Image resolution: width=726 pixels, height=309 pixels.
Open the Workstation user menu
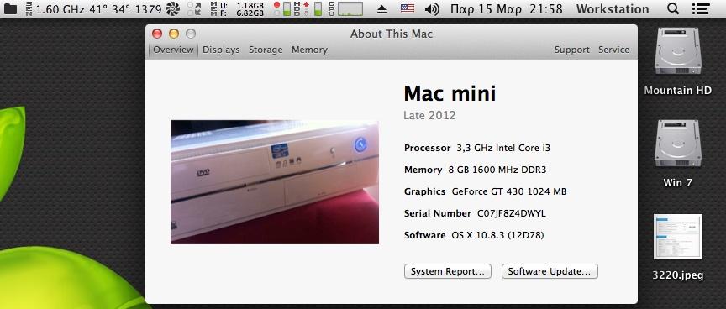pyautogui.click(x=613, y=8)
